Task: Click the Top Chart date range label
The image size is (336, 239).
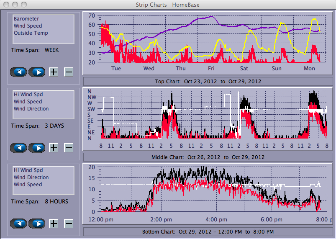Action: 207,81
